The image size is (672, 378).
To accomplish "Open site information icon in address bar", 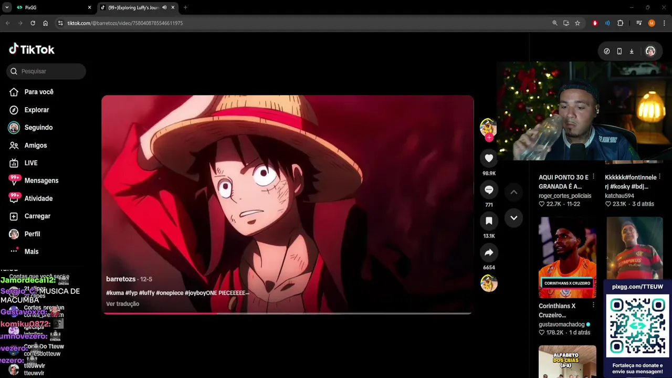I will 60,23.
